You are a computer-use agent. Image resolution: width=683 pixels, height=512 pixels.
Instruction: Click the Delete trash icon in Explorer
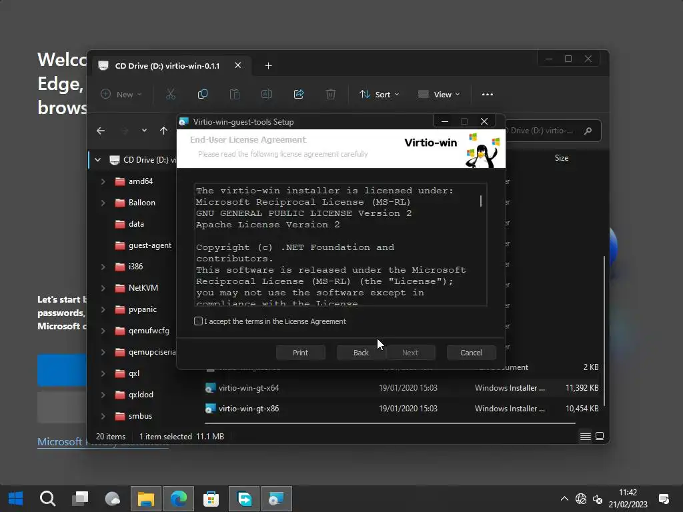pos(331,94)
